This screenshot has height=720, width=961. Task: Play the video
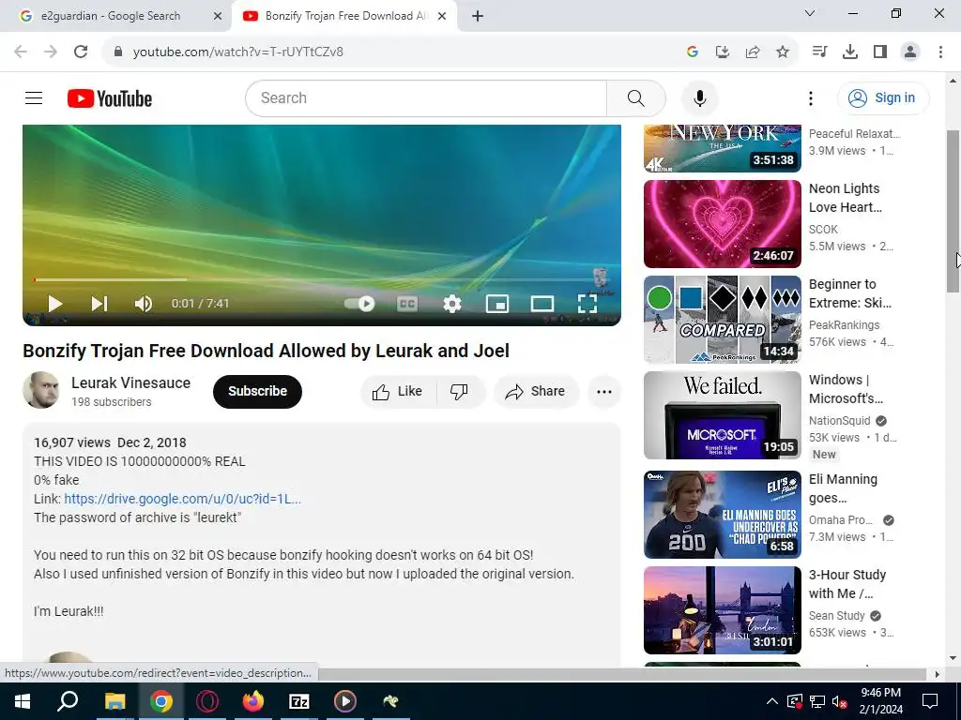55,304
